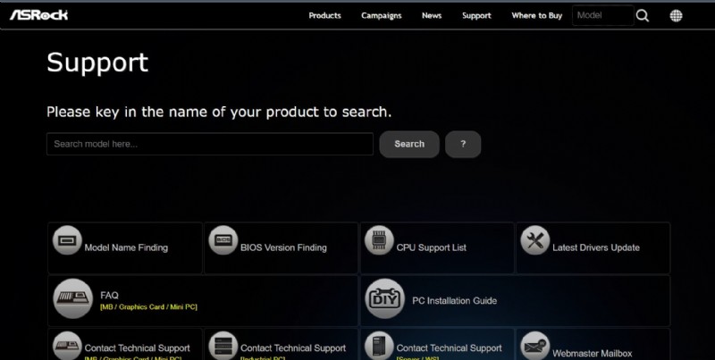Click the first Contact Technical Support motherboard icon
This screenshot has height=360, width=715.
click(67, 346)
